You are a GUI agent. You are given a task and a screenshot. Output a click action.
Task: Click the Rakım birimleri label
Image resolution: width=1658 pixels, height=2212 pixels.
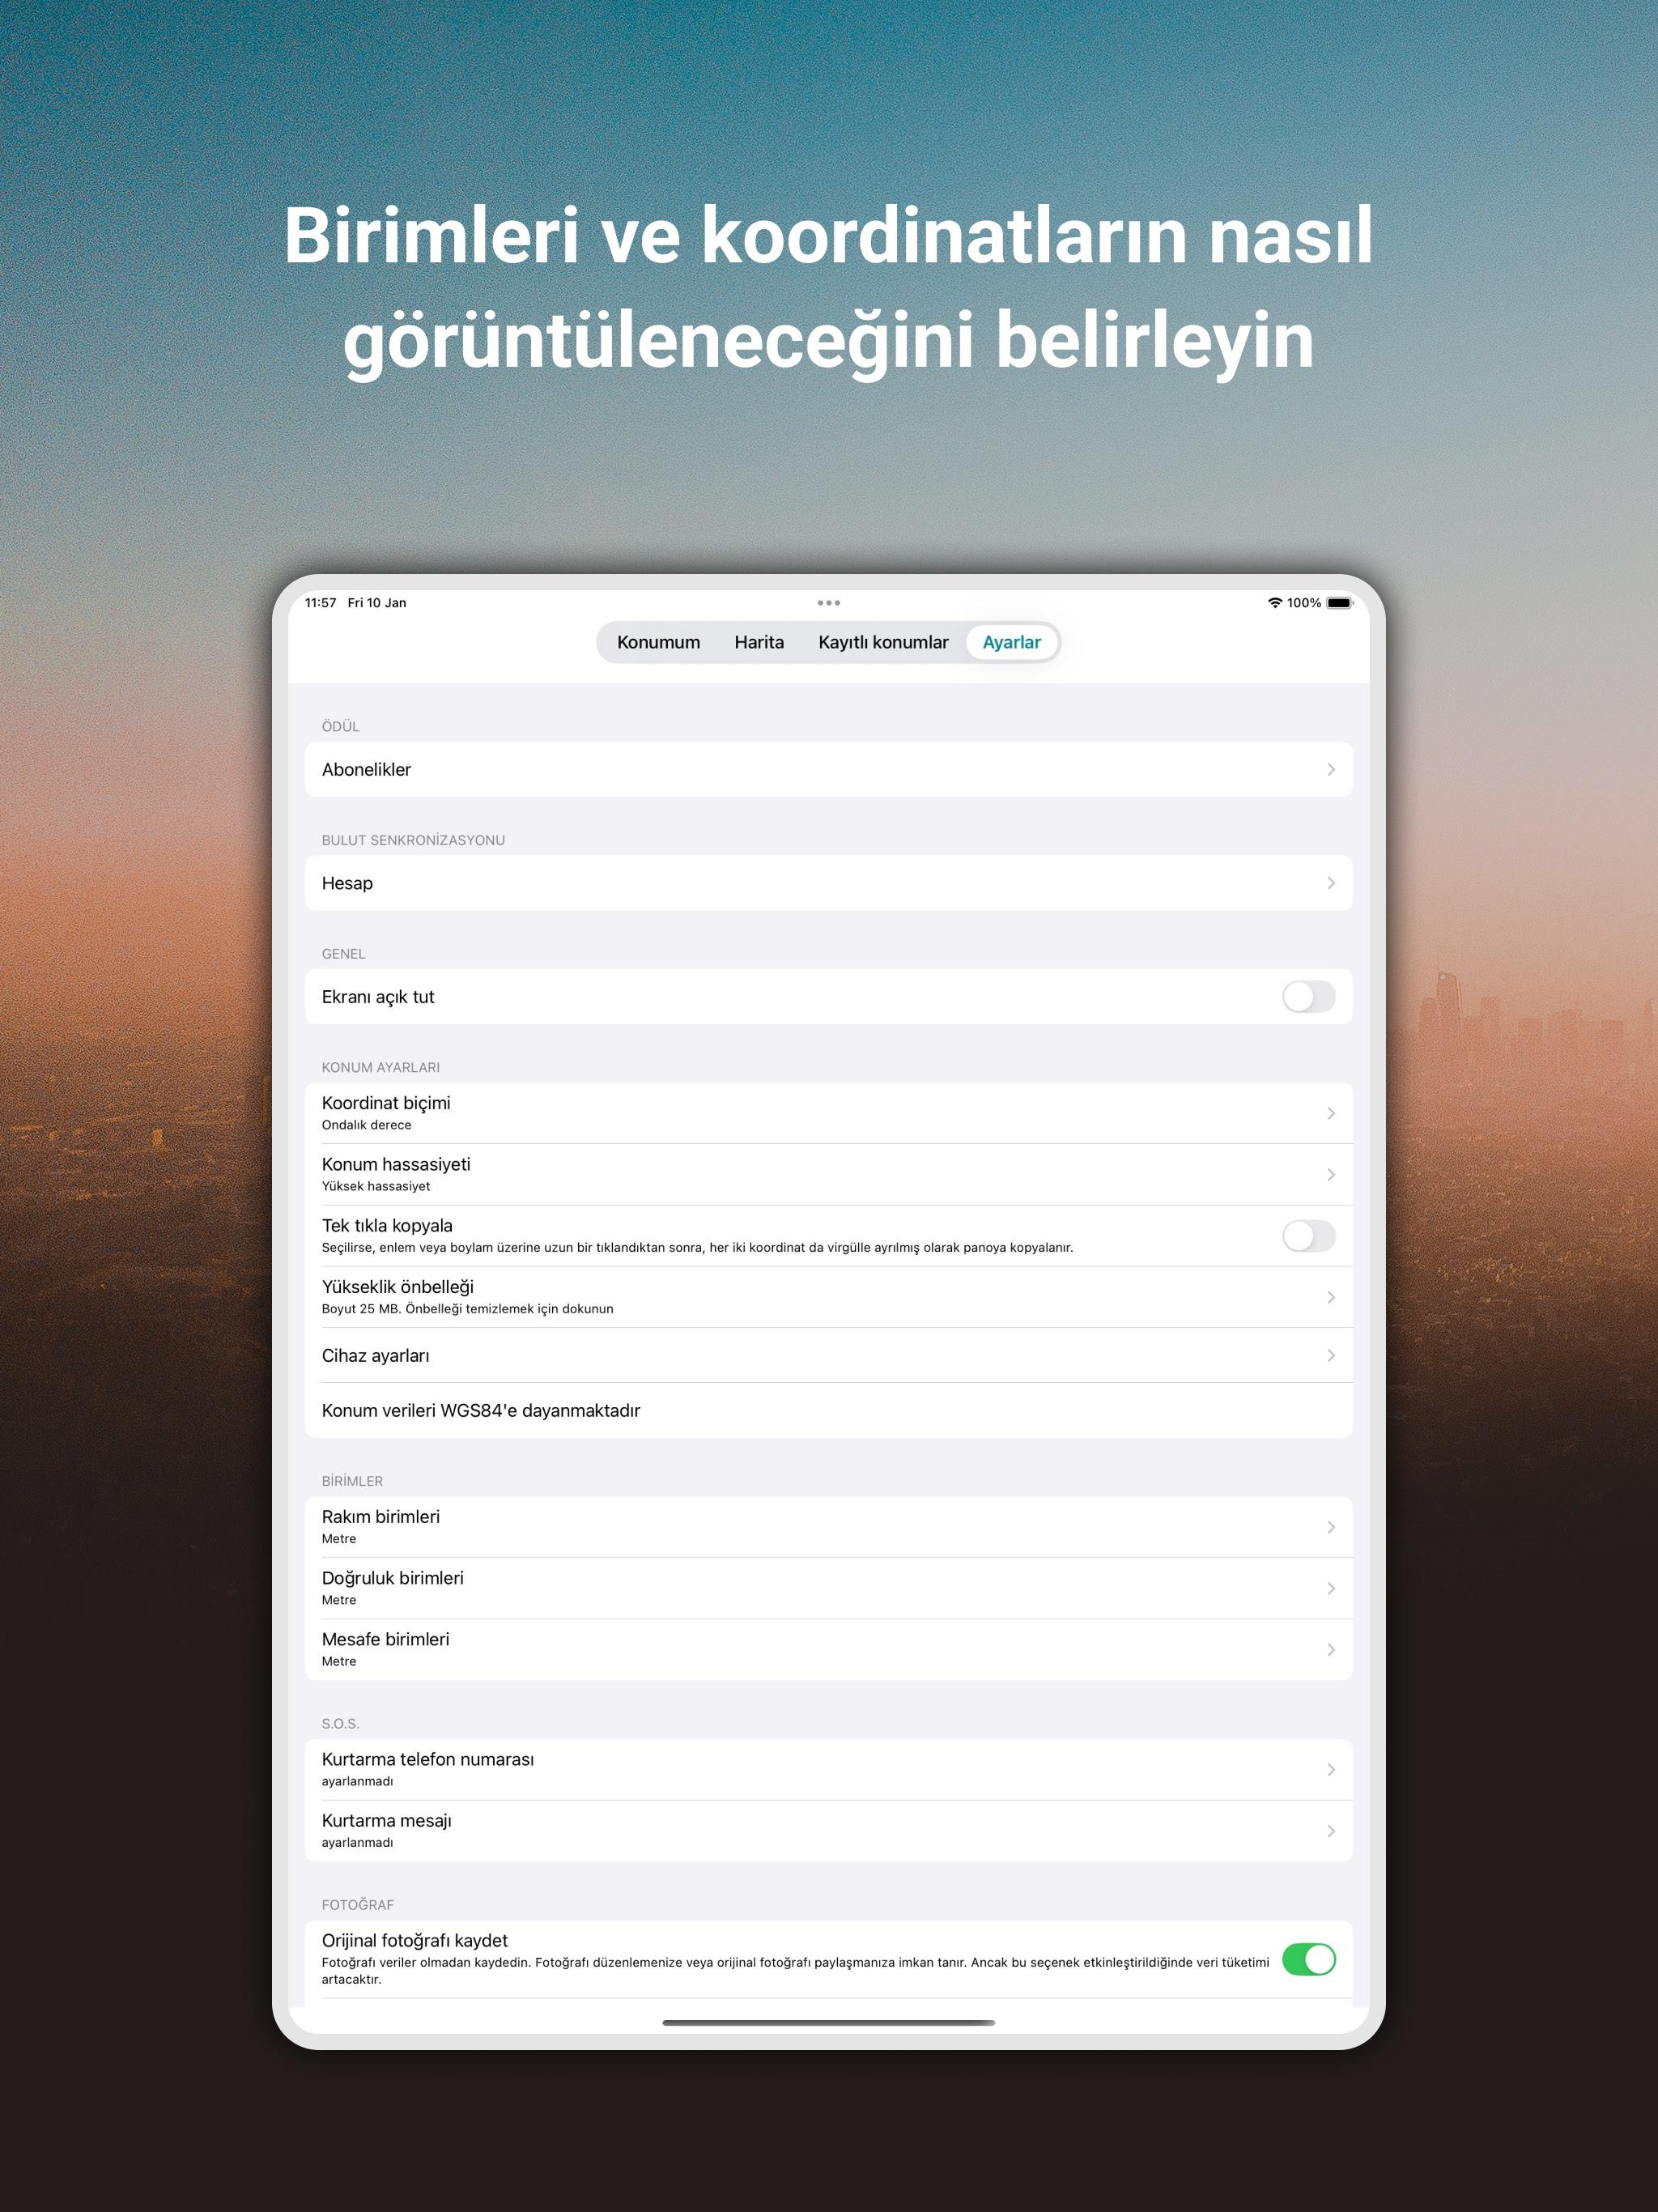tap(380, 1517)
